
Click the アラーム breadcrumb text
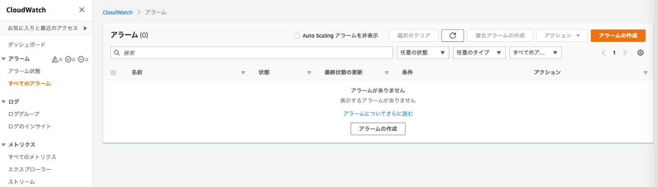coord(156,12)
